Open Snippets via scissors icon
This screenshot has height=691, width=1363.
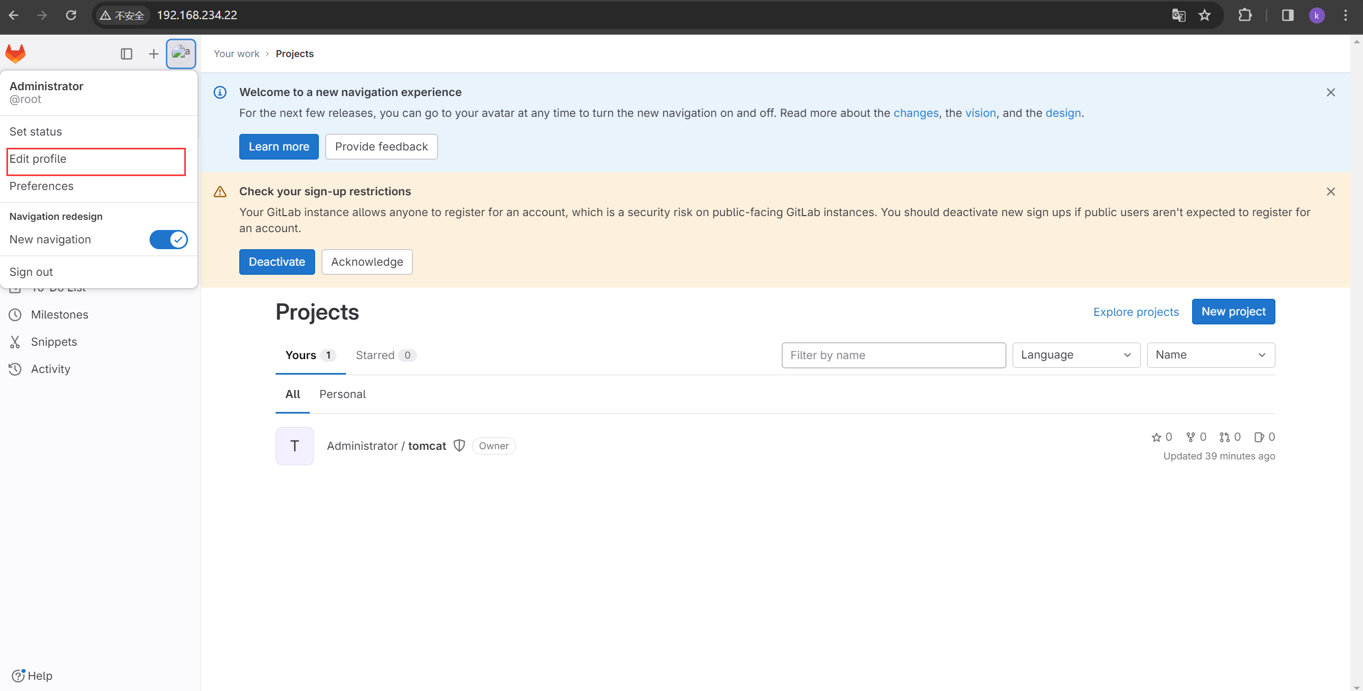[x=15, y=342]
